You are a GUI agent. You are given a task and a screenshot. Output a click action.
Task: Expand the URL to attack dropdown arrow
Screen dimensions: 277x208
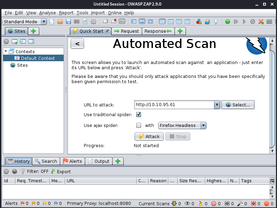click(217, 105)
